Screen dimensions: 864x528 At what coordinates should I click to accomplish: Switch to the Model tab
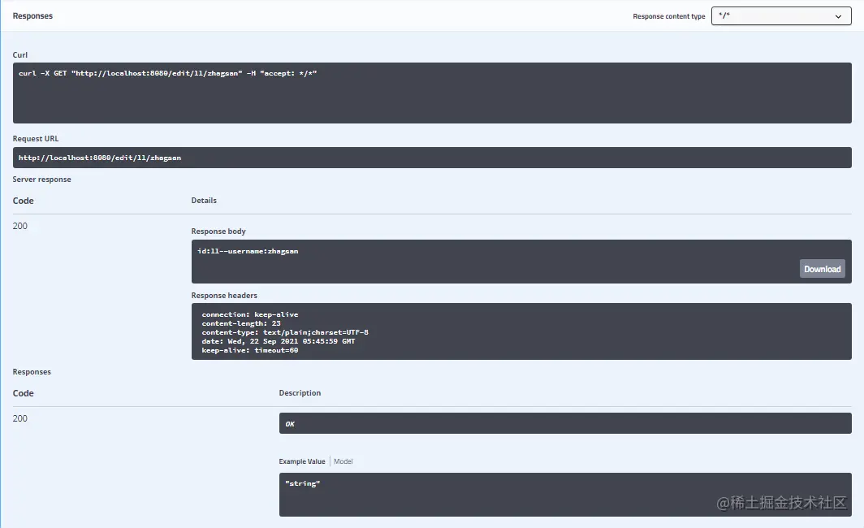click(343, 461)
